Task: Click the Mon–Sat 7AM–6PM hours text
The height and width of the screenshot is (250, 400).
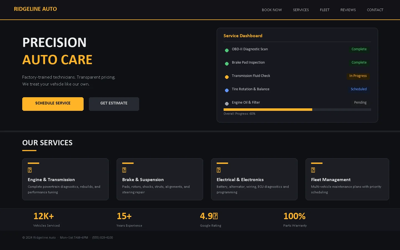Action: pyautogui.click(x=74, y=237)
